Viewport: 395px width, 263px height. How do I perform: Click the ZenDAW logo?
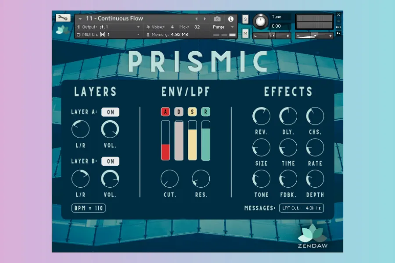tap(312, 237)
